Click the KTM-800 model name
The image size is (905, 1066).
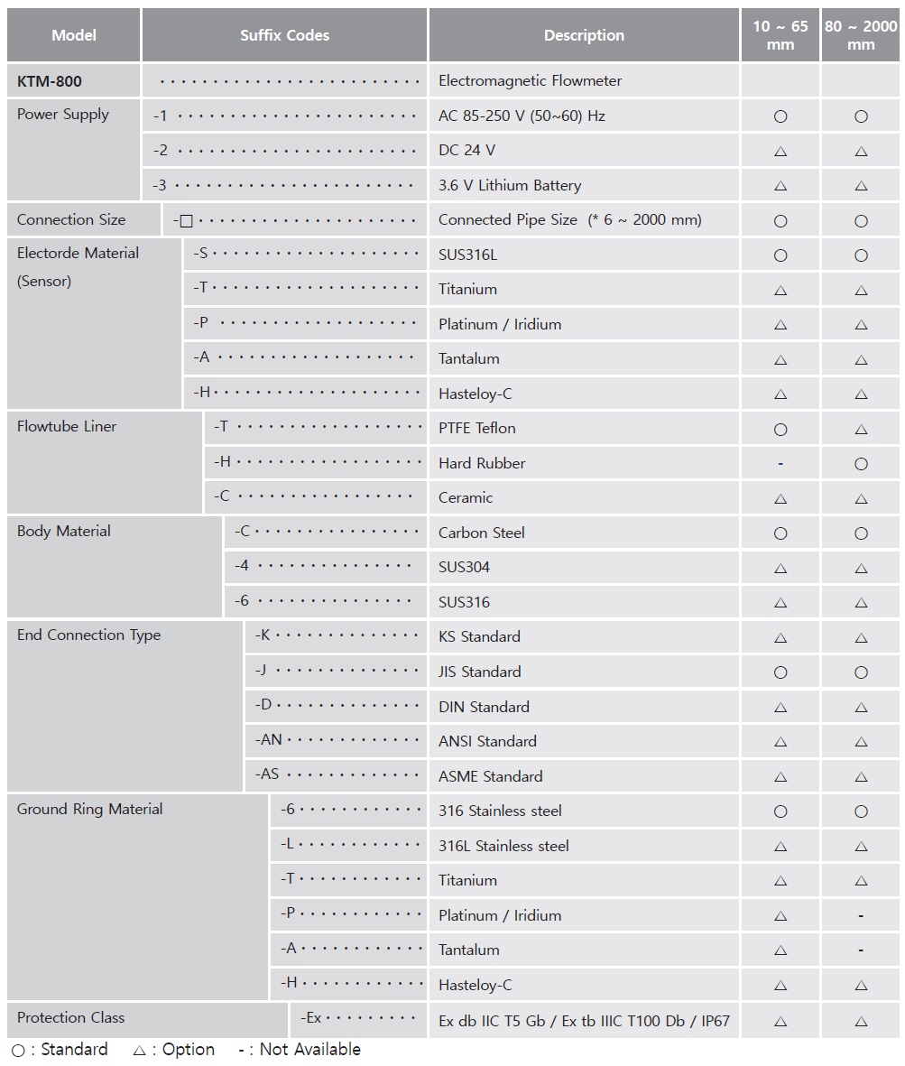coord(50,81)
